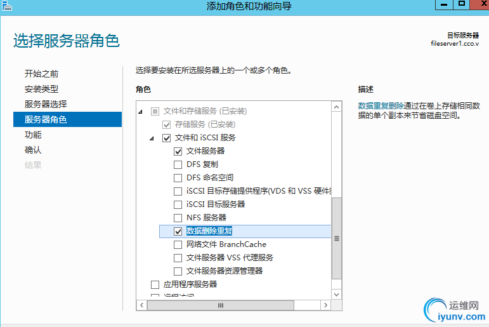Image resolution: width=489 pixels, height=327 pixels.
Task: Collapse 文件和存储服务 tree node
Action: [141, 112]
